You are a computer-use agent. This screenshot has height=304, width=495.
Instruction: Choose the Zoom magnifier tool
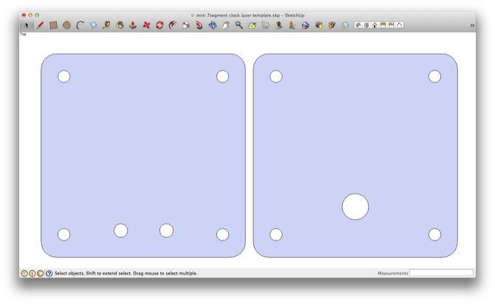[239, 25]
